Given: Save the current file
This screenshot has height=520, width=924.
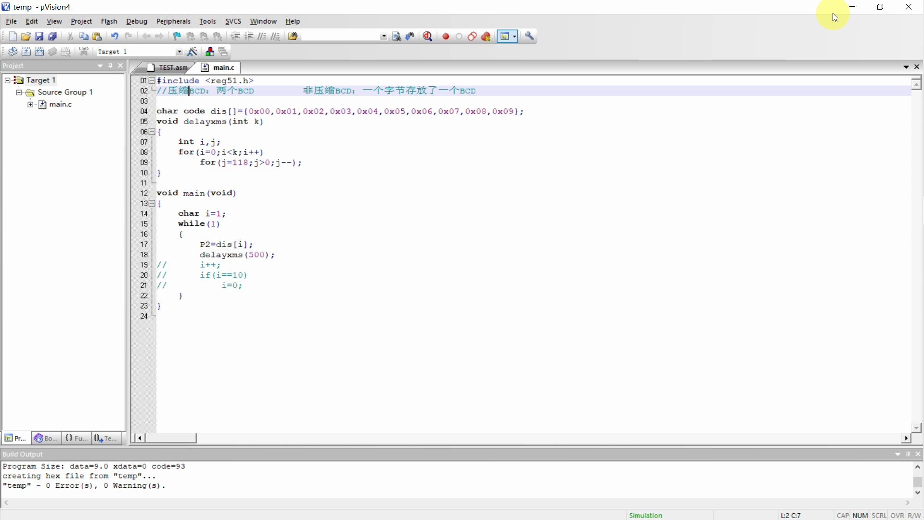Looking at the screenshot, I should click(x=39, y=37).
